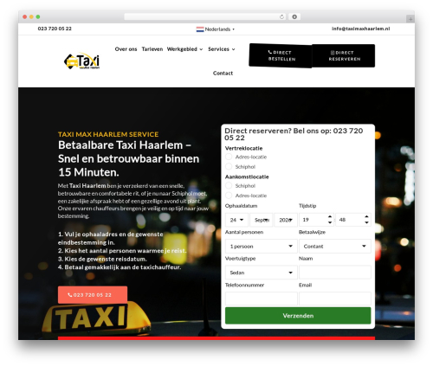
Task: Open the pickup month dropdown
Action: (262, 220)
